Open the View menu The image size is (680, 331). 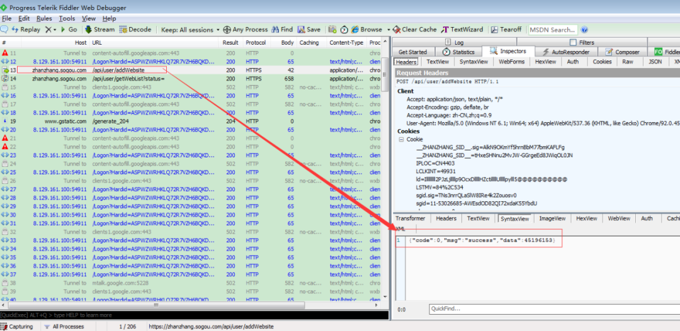89,19
